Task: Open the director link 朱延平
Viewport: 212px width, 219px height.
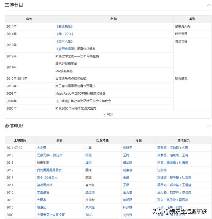Action: pos(128,148)
